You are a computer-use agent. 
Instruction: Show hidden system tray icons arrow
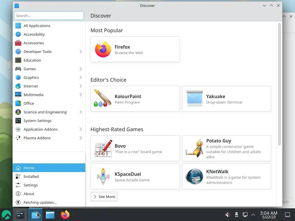tap(253, 215)
